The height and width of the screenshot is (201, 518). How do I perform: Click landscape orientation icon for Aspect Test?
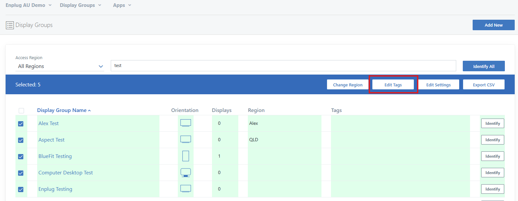pos(186,140)
